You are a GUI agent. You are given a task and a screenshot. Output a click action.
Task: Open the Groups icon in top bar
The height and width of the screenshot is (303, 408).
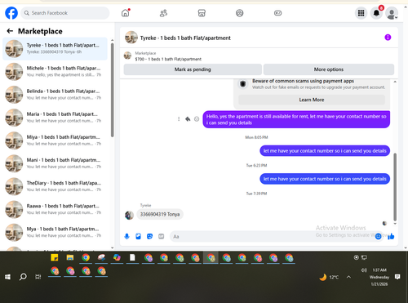tap(240, 13)
